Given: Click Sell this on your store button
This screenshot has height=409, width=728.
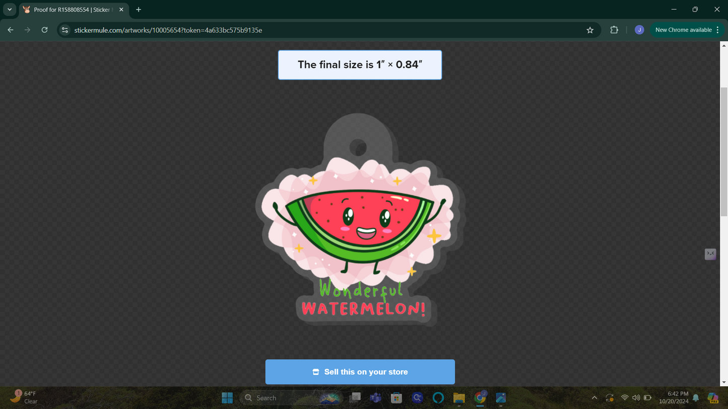Looking at the screenshot, I should (360, 372).
